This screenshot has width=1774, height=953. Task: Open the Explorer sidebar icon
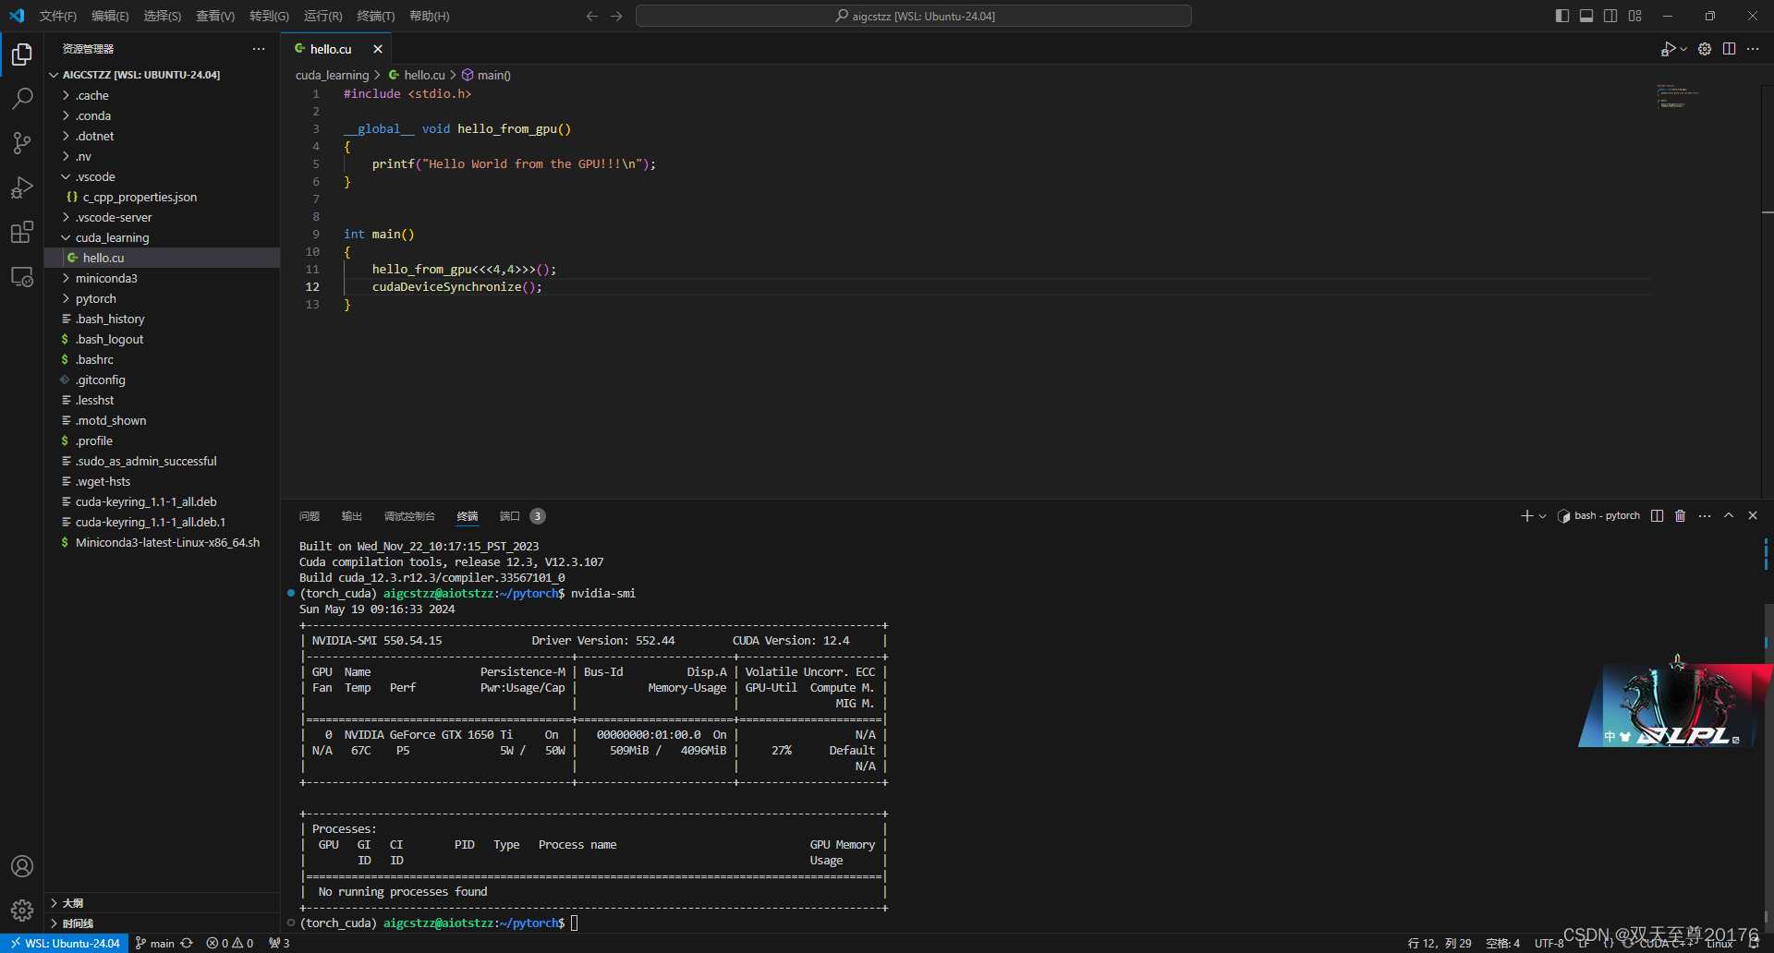pos(21,54)
